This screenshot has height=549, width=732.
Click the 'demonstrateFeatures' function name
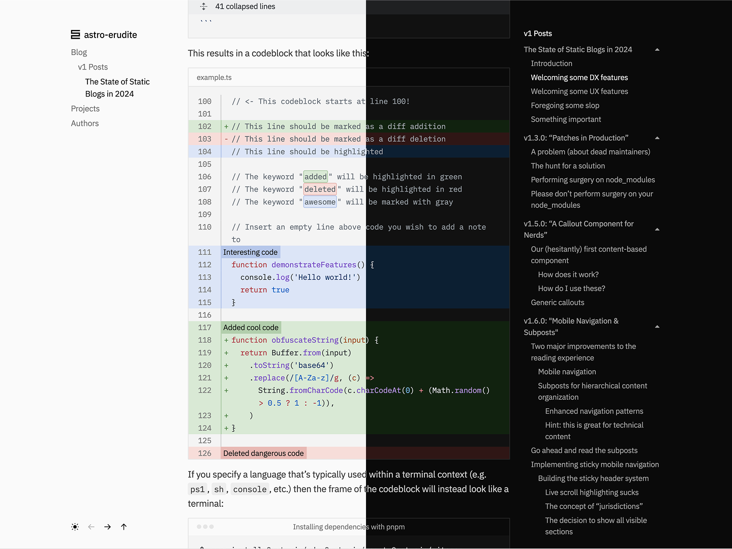[314, 265]
